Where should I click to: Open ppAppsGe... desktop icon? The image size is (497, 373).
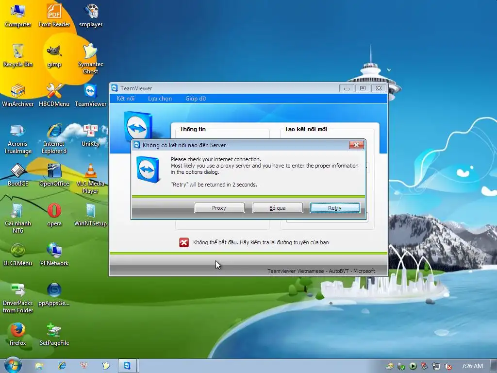pyautogui.click(x=54, y=295)
